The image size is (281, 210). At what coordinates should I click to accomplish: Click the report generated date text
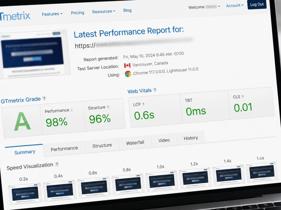point(153,55)
